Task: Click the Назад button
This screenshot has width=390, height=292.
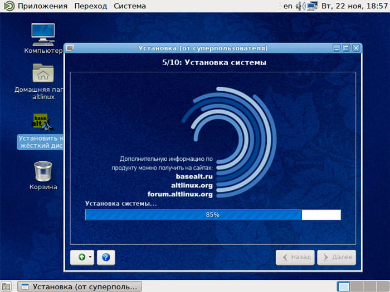Action: coord(295,258)
